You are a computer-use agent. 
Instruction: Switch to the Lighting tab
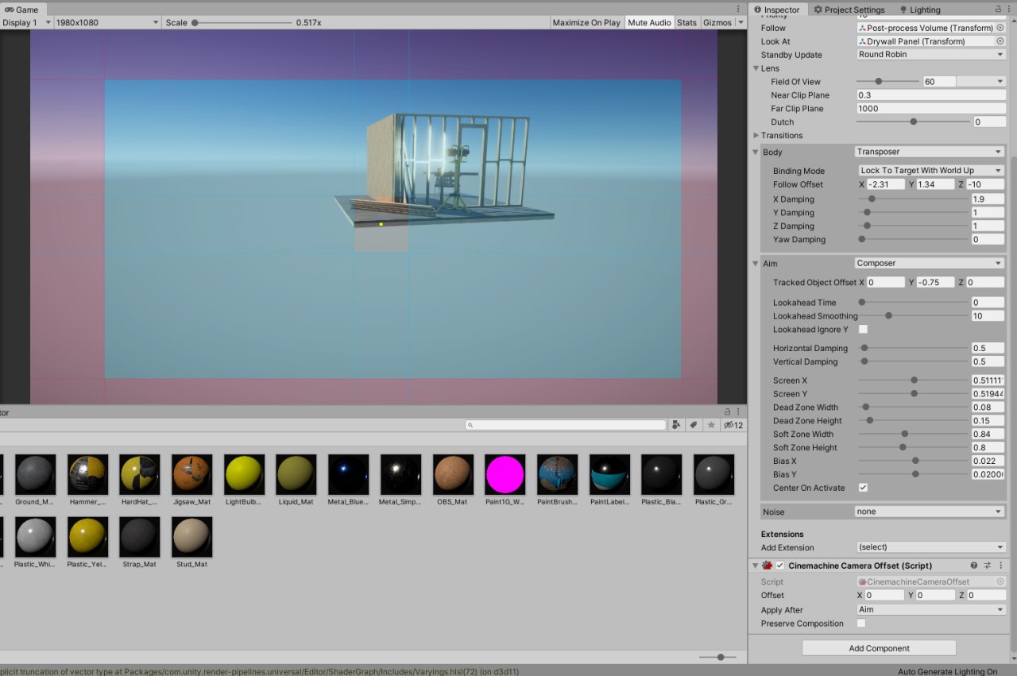[x=920, y=10]
